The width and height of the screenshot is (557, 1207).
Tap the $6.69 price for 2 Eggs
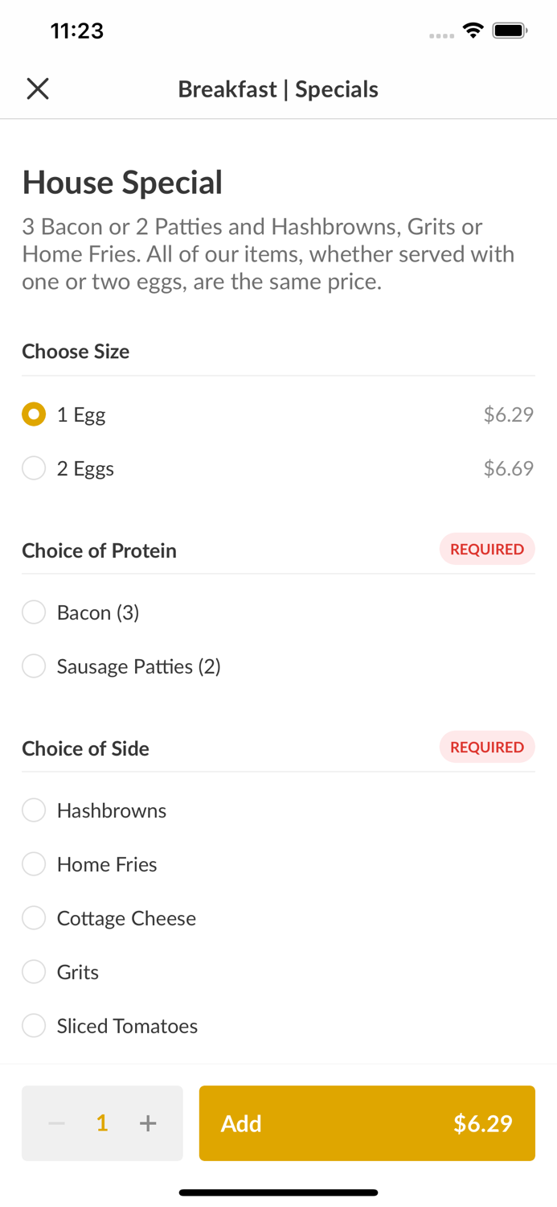pyautogui.click(x=508, y=468)
